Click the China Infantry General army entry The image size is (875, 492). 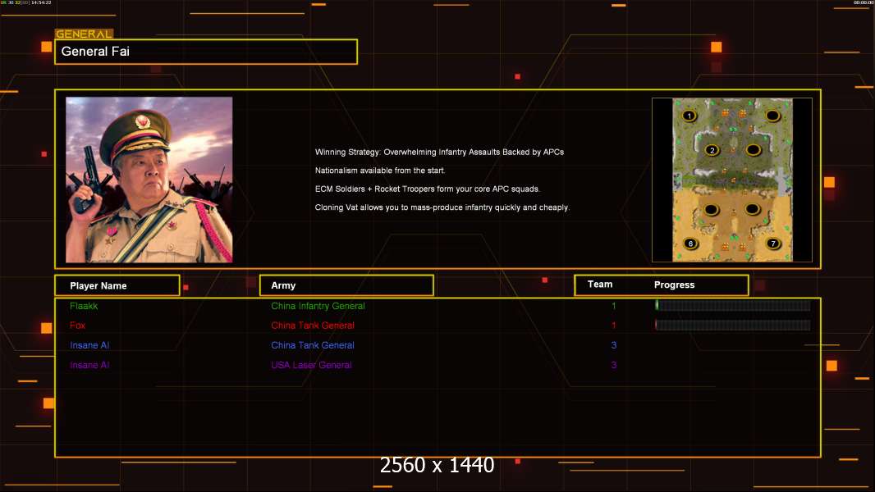pos(318,306)
